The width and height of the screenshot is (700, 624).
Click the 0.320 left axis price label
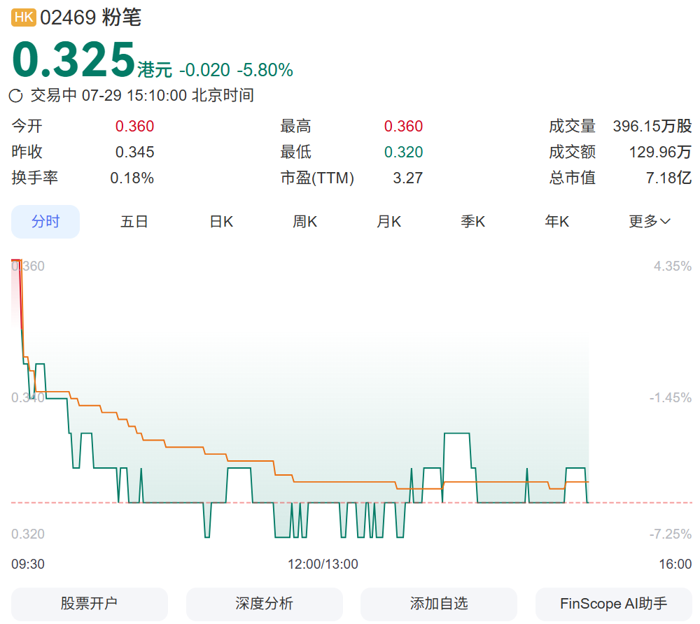pos(28,534)
